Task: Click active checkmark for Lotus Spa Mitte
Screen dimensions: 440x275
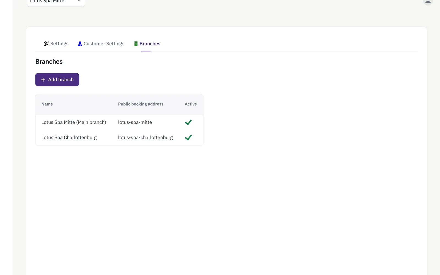Action: (x=188, y=122)
